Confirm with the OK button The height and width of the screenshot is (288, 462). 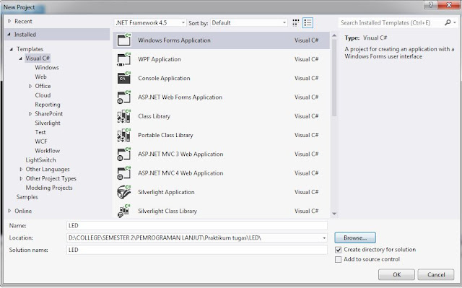(396, 274)
